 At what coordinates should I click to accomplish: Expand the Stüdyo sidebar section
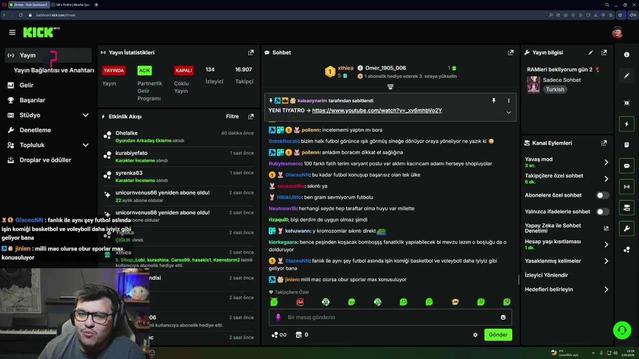click(x=85, y=115)
